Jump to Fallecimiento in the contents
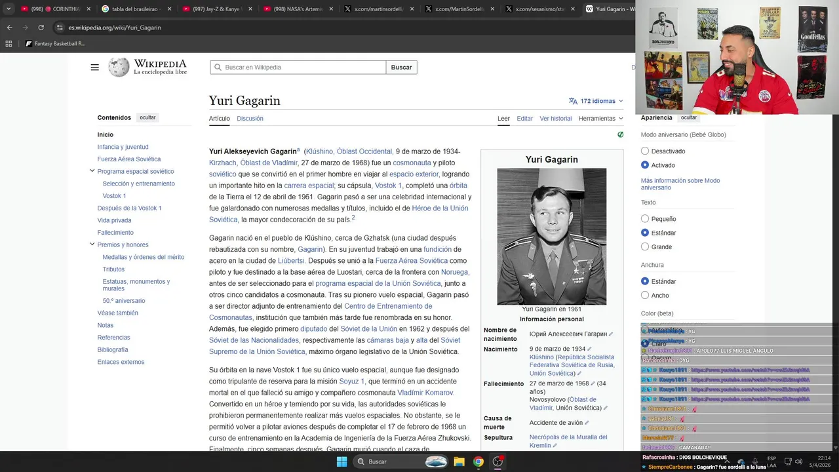 point(115,233)
